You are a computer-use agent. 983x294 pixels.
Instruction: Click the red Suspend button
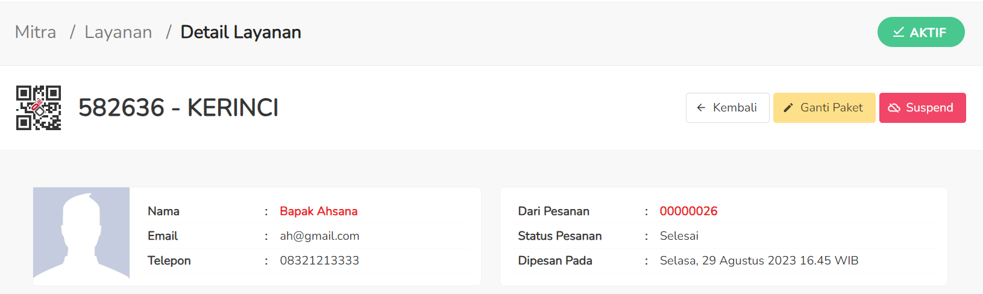point(922,108)
